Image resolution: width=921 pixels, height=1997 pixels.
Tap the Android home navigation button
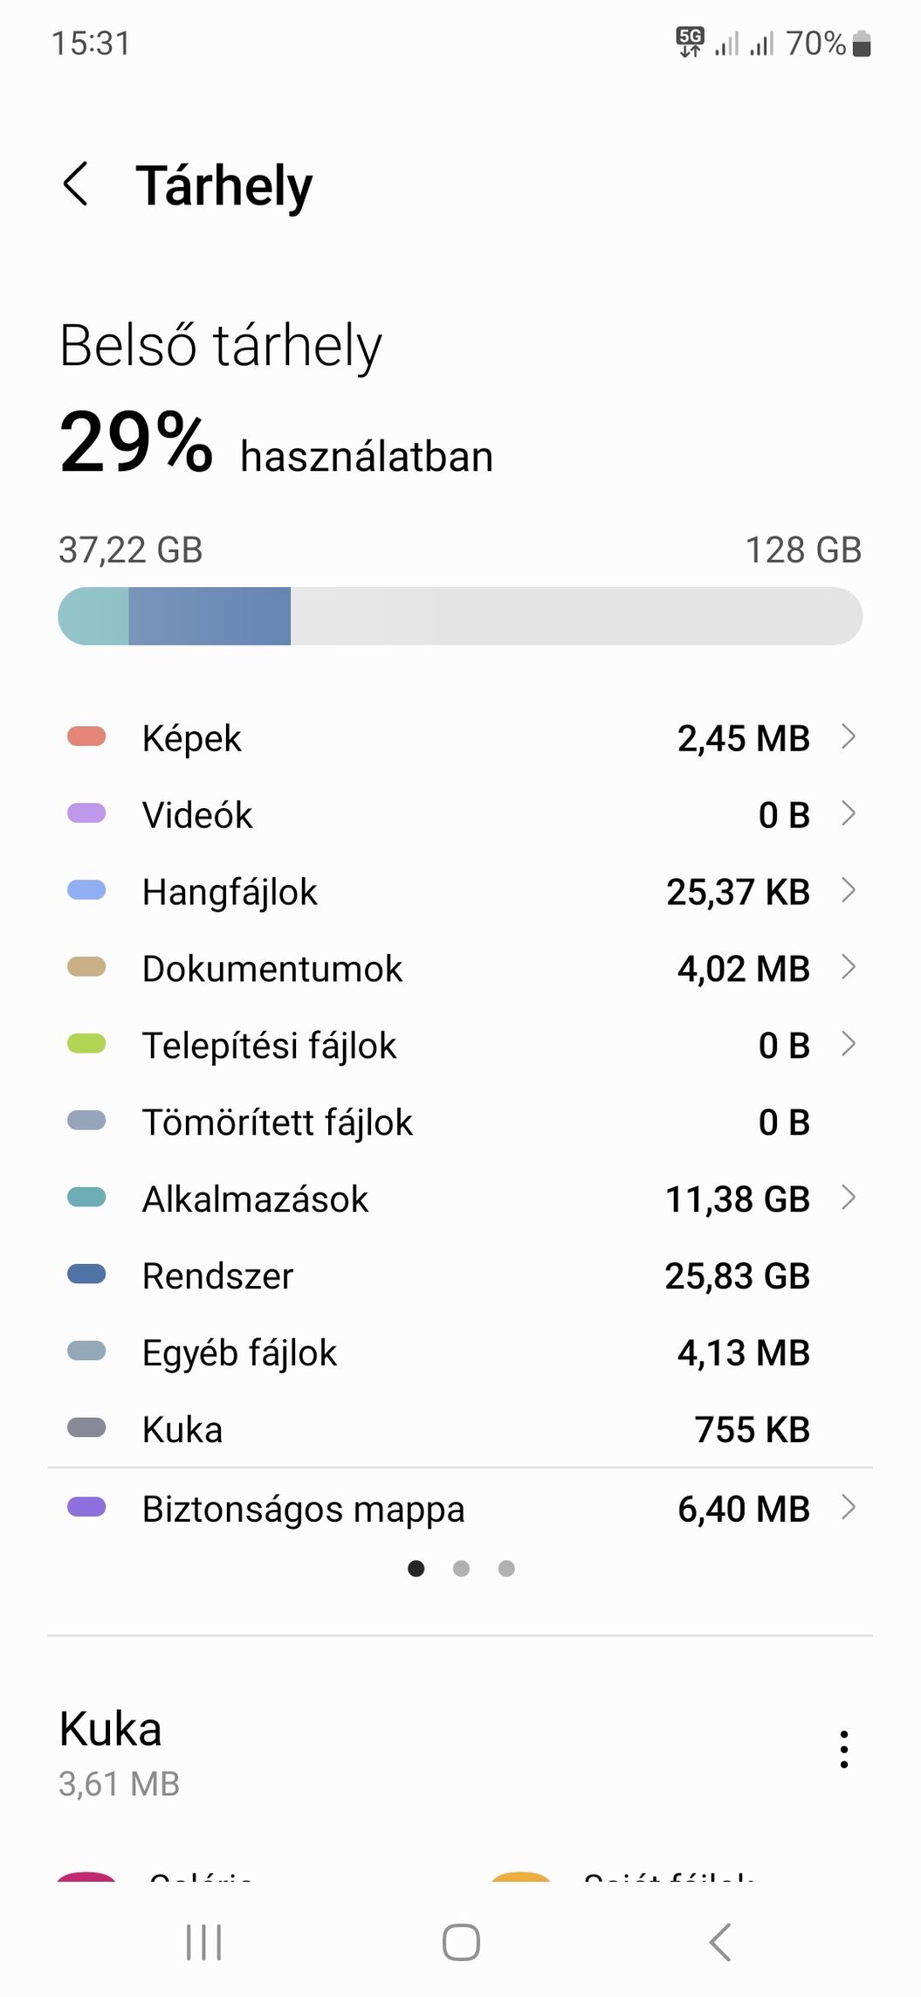click(461, 1942)
